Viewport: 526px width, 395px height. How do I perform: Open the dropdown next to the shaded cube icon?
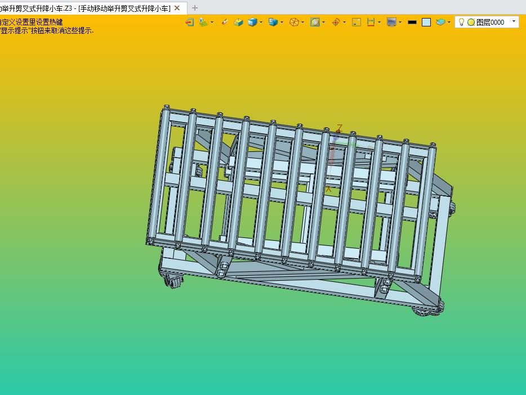coord(261,23)
